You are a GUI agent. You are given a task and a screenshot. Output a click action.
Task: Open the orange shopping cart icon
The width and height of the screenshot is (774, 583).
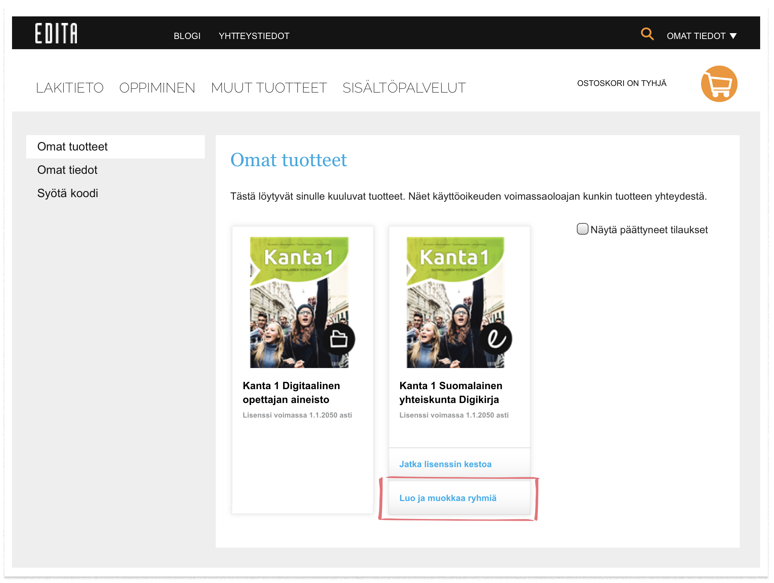tap(719, 84)
